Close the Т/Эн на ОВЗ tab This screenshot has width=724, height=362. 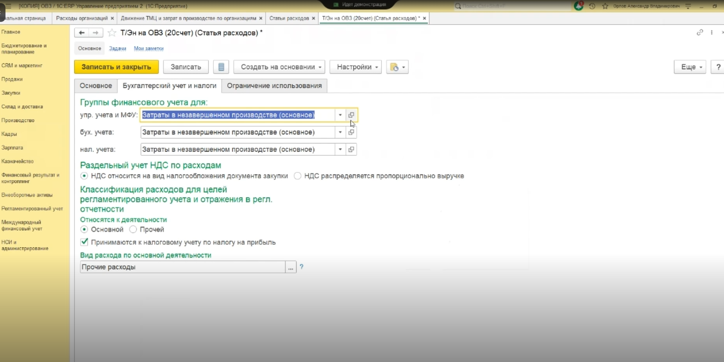[x=424, y=18]
